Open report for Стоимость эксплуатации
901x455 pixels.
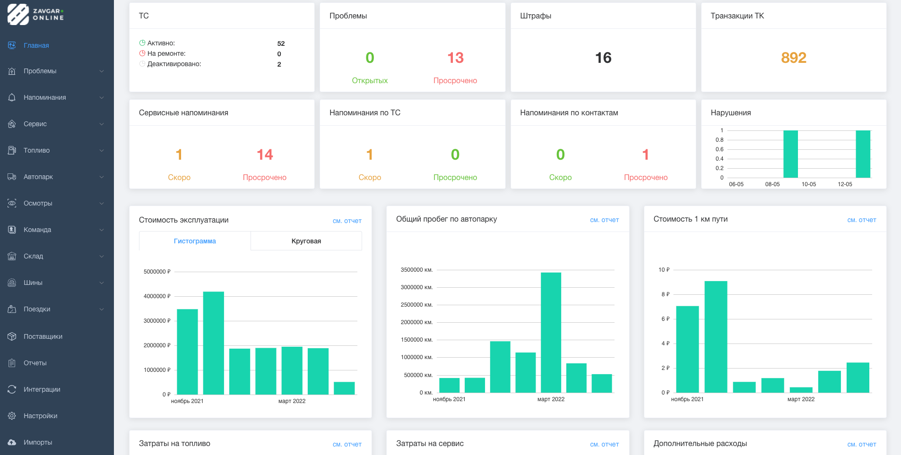[347, 221]
